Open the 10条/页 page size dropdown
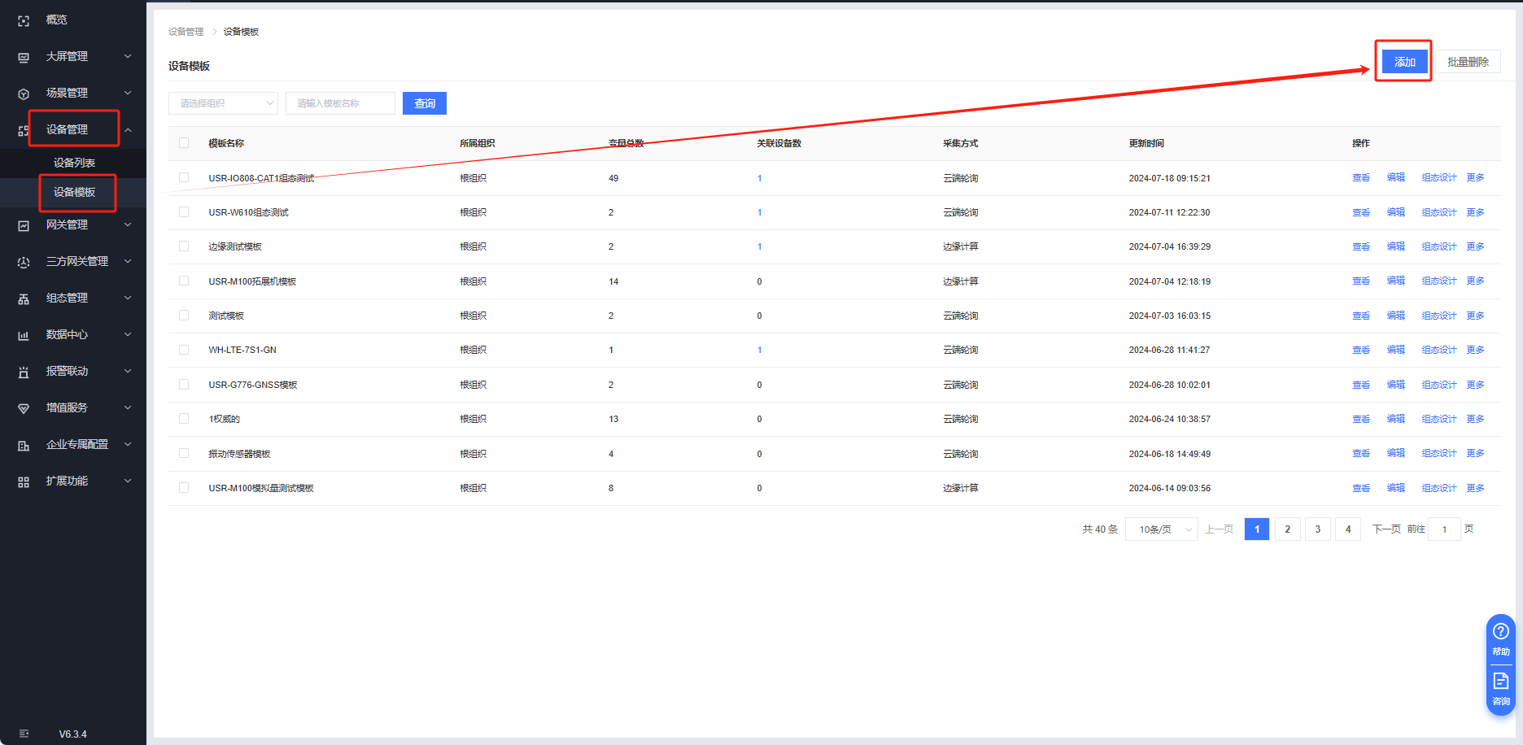1523x745 pixels. 1161,529
